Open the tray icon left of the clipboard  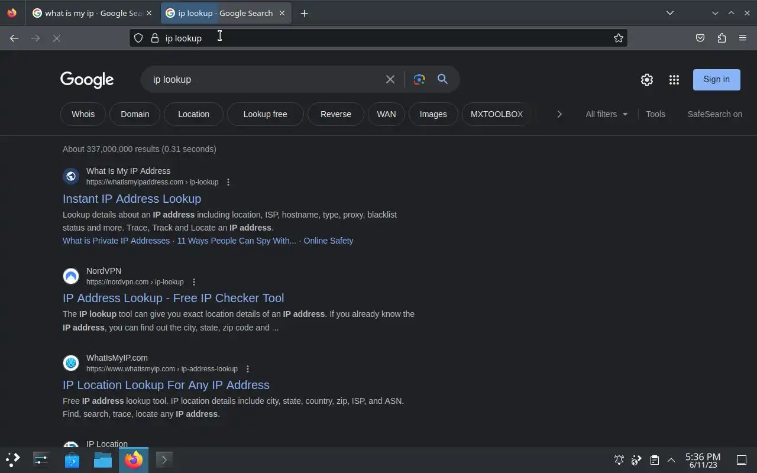(x=636, y=460)
